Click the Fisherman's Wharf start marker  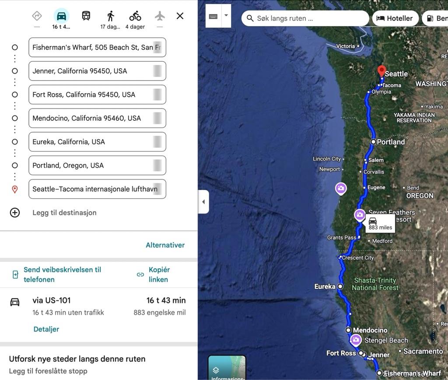click(x=379, y=373)
